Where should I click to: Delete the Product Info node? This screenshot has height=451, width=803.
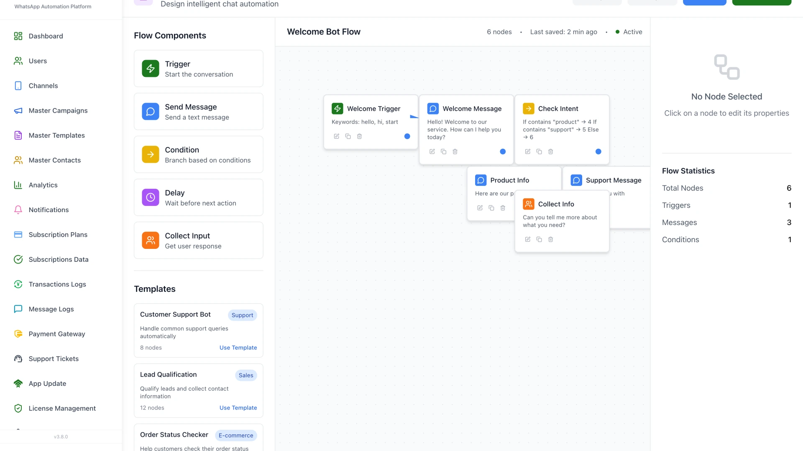[x=503, y=208]
